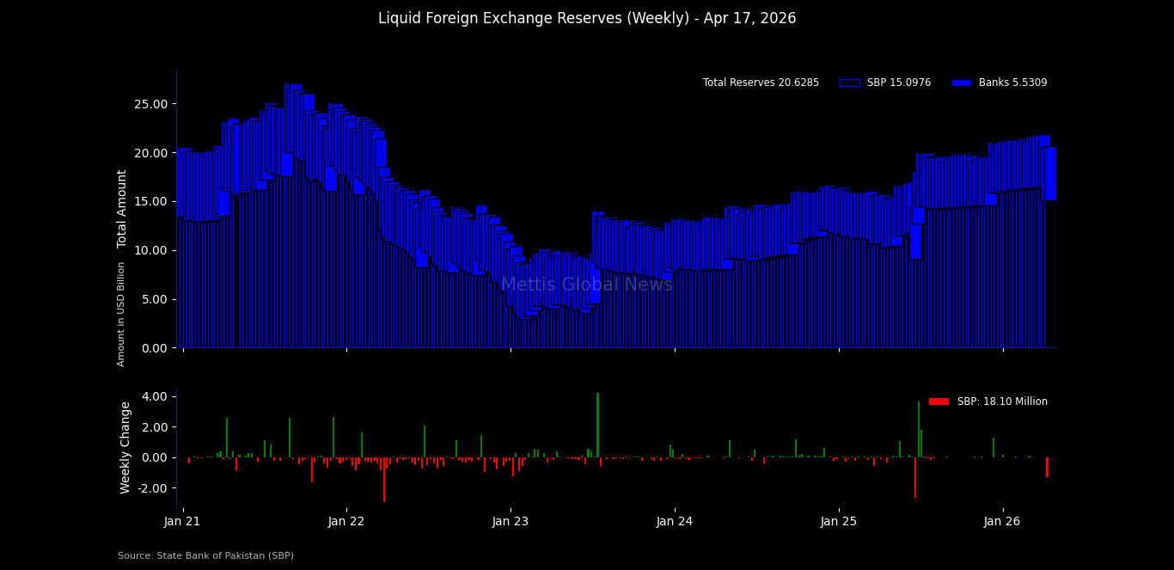Click the SBP 15.0976 legend label
Viewport: 1174px width, 570px height.
(x=898, y=83)
